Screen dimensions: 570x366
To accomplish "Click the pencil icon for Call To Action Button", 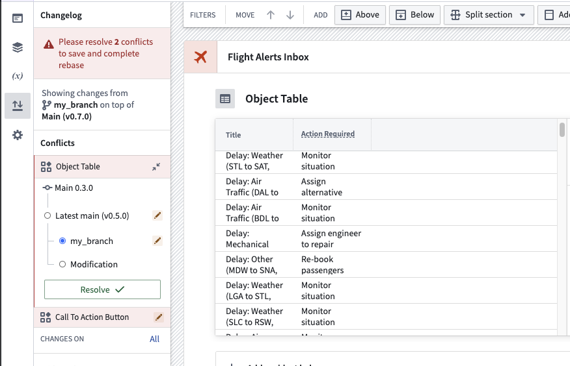I will (x=159, y=317).
